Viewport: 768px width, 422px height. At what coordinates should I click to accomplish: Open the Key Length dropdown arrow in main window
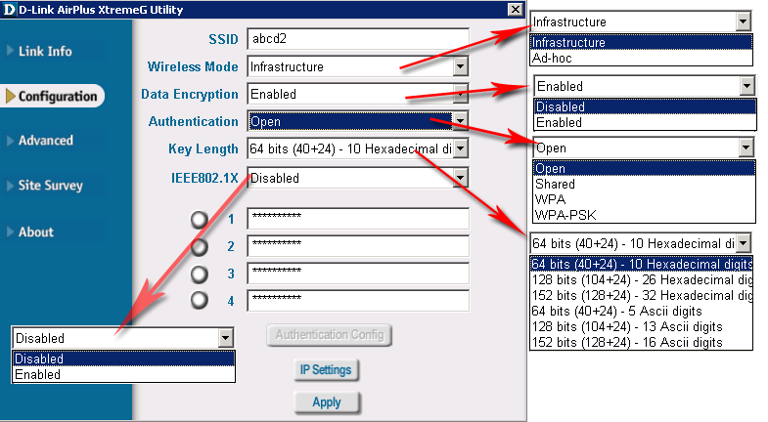coord(460,148)
